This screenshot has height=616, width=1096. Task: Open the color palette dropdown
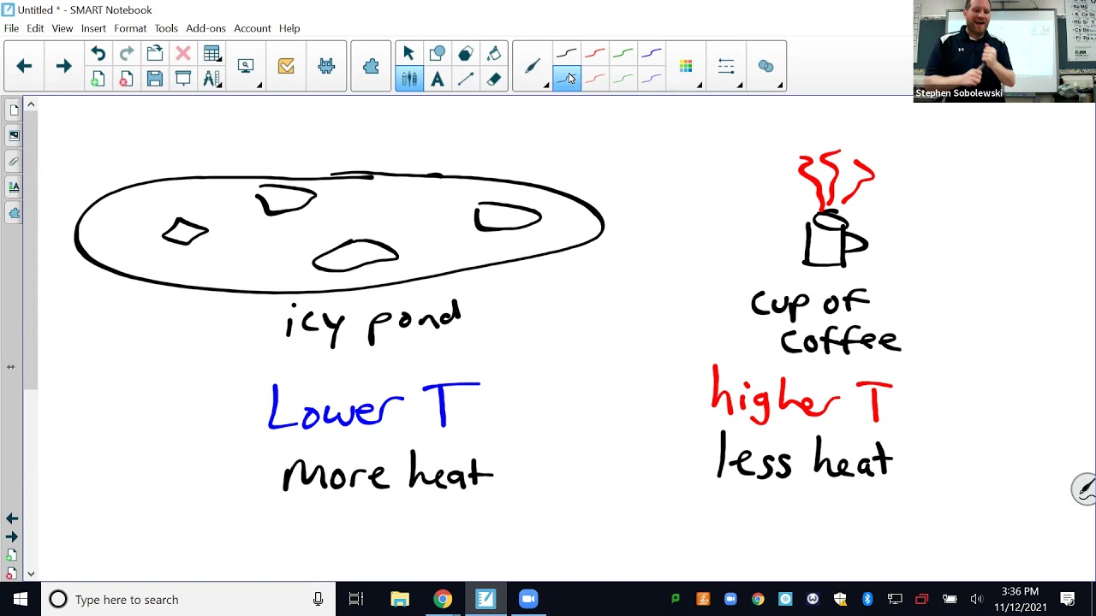tap(687, 66)
